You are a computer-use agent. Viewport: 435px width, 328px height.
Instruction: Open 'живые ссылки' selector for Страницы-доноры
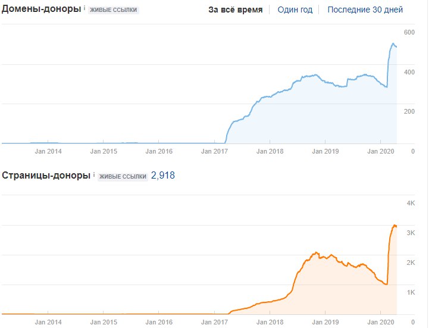(x=123, y=176)
